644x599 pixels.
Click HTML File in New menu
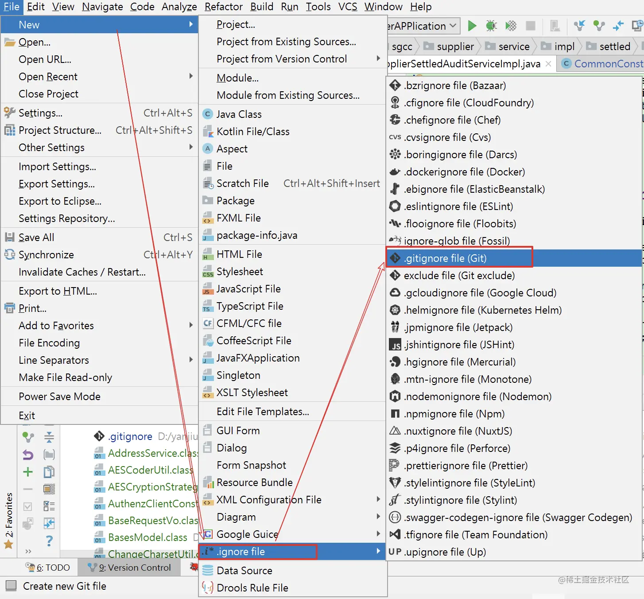292,254
